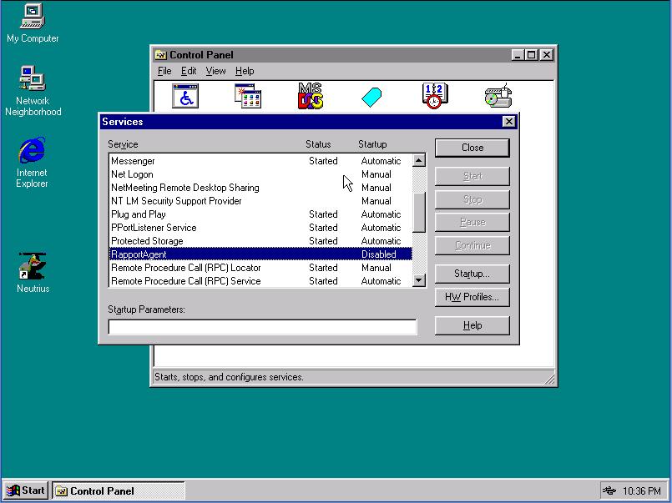Close the Services dialog with X button
The height and width of the screenshot is (503, 672).
click(508, 122)
